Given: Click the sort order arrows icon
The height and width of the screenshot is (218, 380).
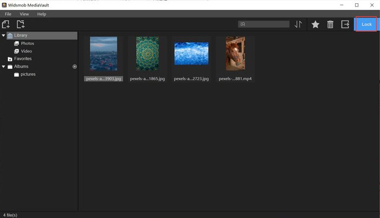Looking at the screenshot, I should (299, 24).
